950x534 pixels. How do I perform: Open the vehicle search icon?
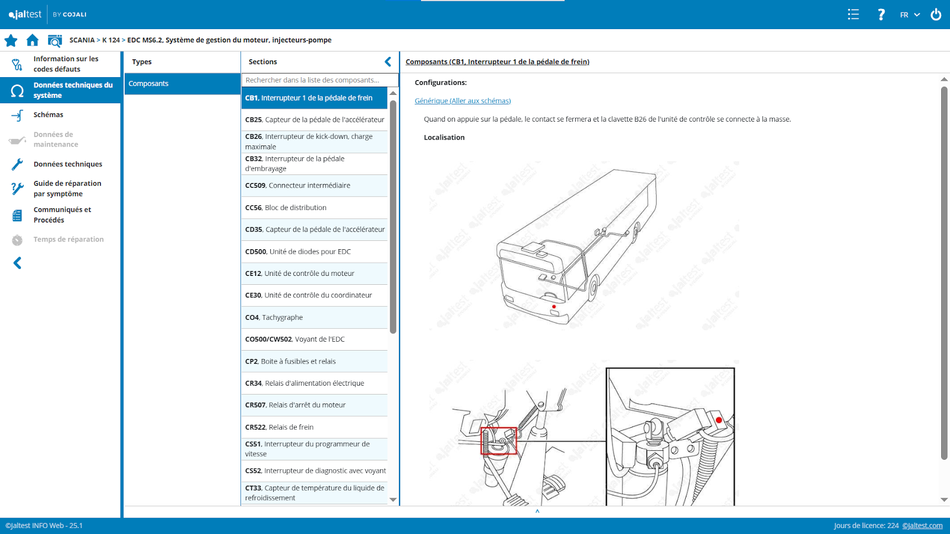55,40
